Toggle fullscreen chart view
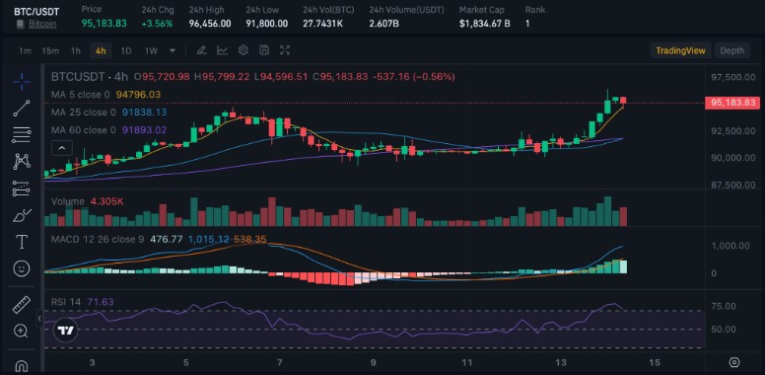Viewport: 765px width, 375px height. tap(285, 50)
